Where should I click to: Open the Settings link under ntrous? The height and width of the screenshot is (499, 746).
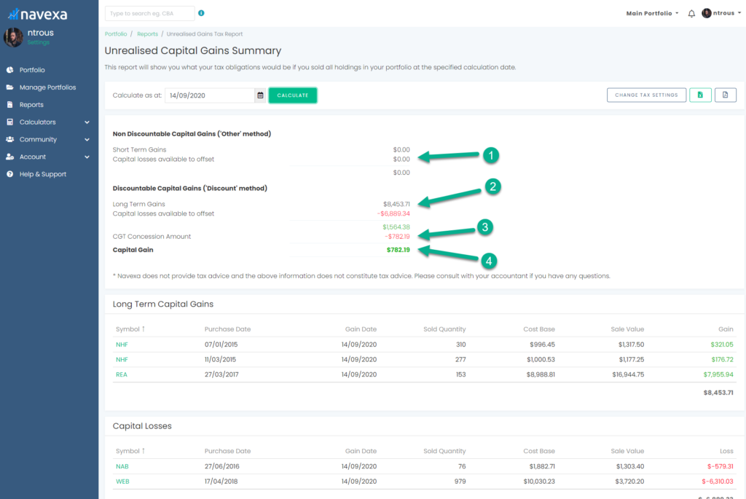[38, 42]
